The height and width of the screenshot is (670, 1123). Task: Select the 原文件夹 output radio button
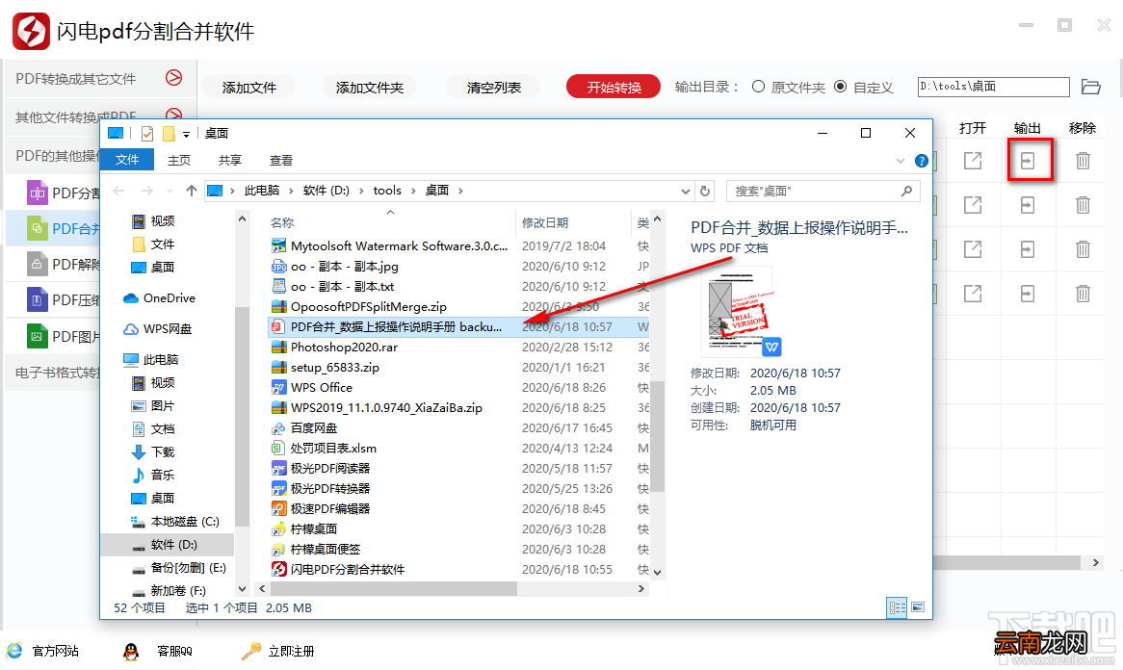pos(758,87)
